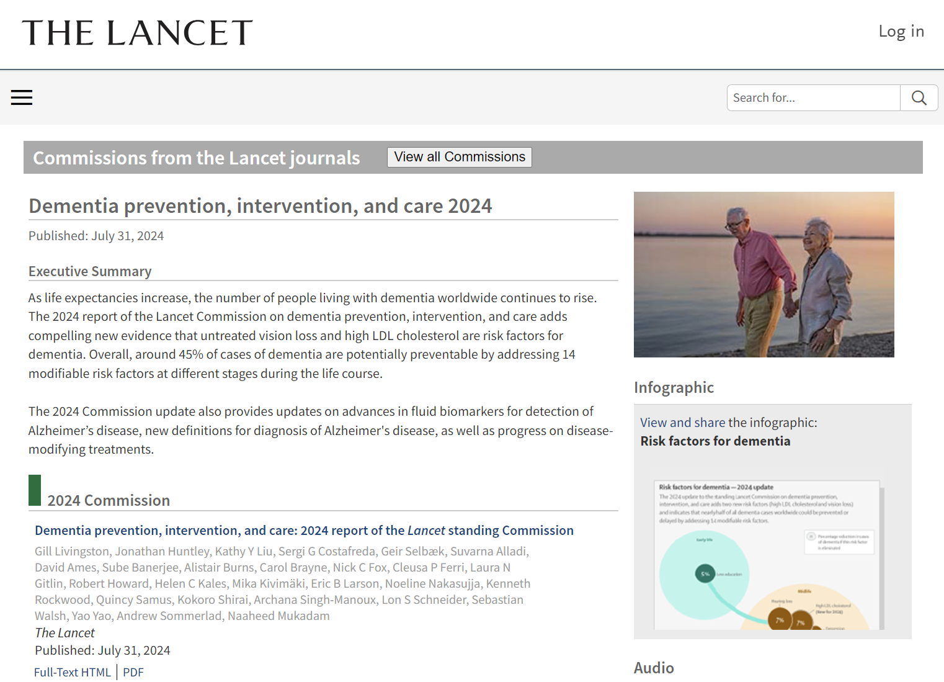
Task: Open the Full-Text HTML link
Action: (x=72, y=672)
